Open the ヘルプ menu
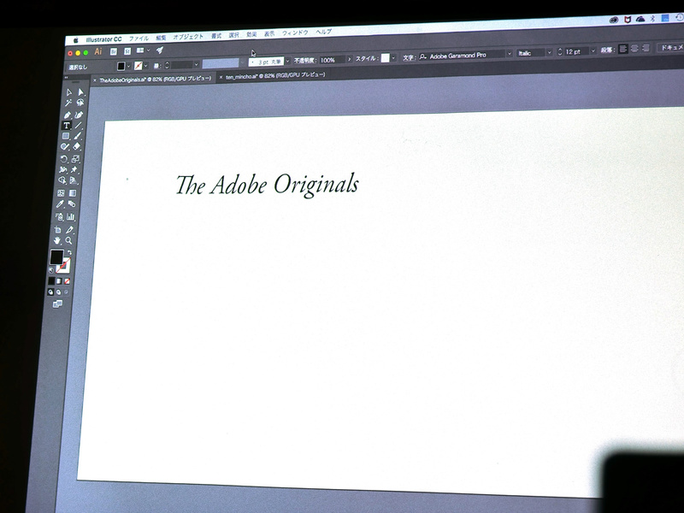The image size is (684, 513). click(324, 32)
